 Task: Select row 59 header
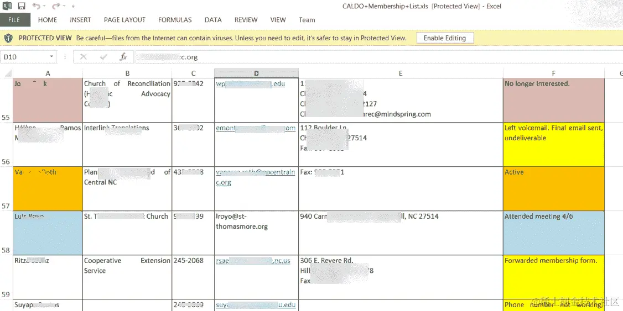tap(6, 277)
